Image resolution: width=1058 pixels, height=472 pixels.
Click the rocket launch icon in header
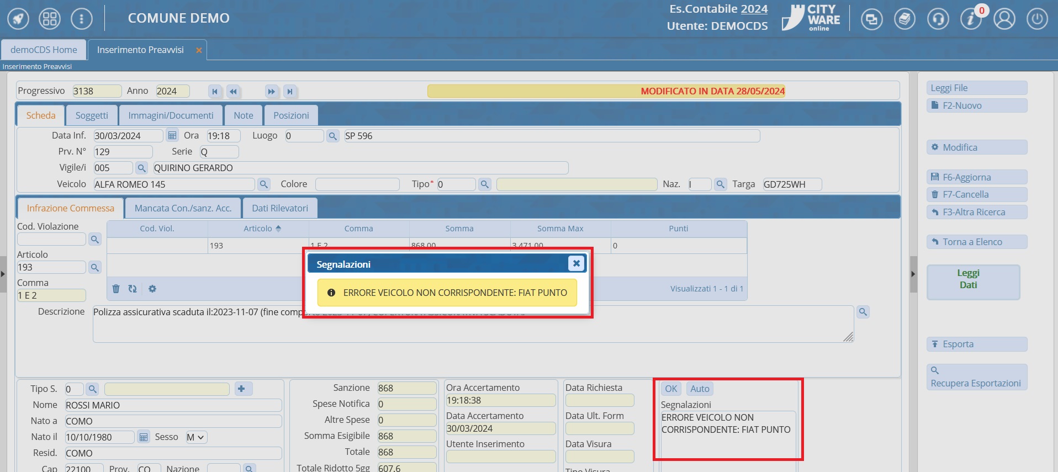pyautogui.click(x=18, y=19)
